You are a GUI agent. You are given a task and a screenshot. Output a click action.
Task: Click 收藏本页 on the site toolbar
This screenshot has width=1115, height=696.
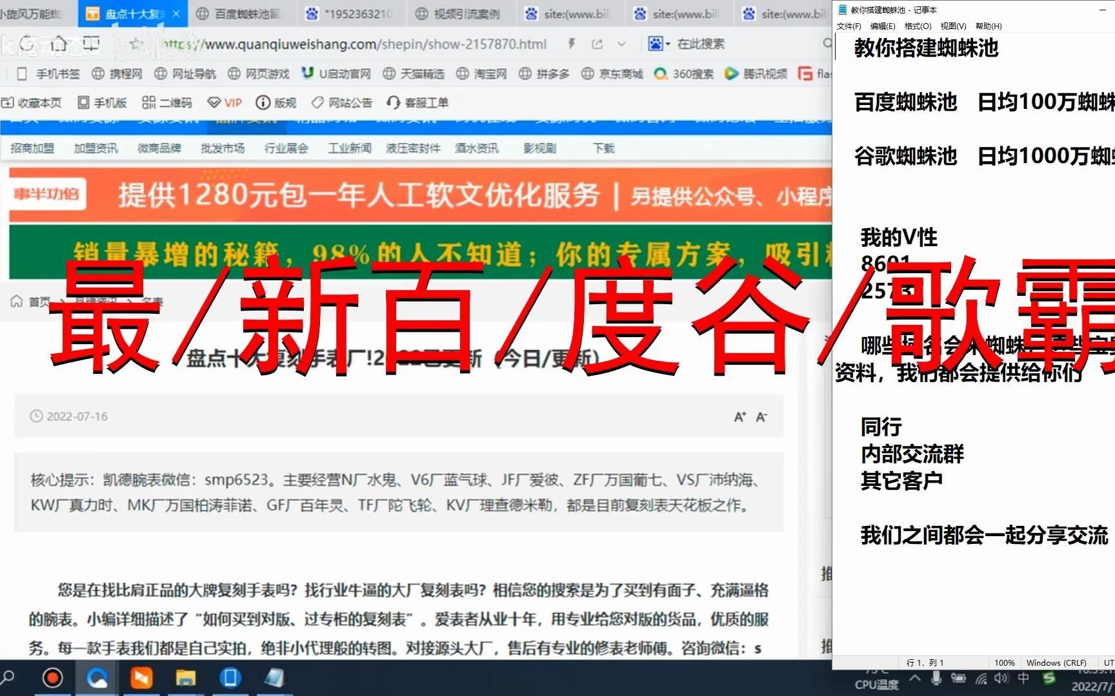32,102
